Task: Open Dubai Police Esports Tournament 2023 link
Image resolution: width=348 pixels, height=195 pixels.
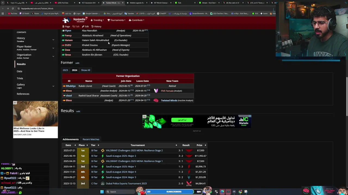Action: [126, 184]
